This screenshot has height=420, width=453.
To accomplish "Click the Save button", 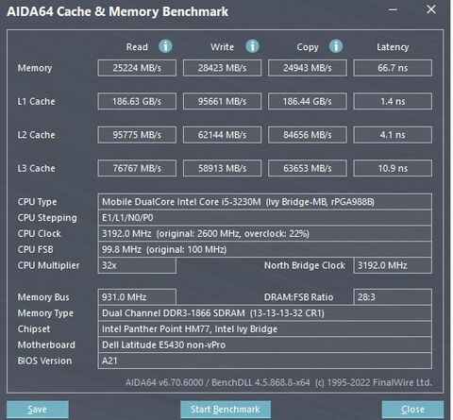I will [x=38, y=410].
